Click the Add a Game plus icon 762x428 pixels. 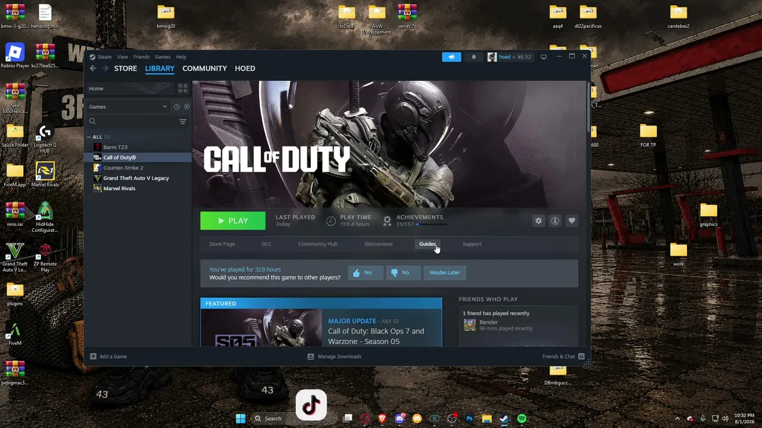93,357
